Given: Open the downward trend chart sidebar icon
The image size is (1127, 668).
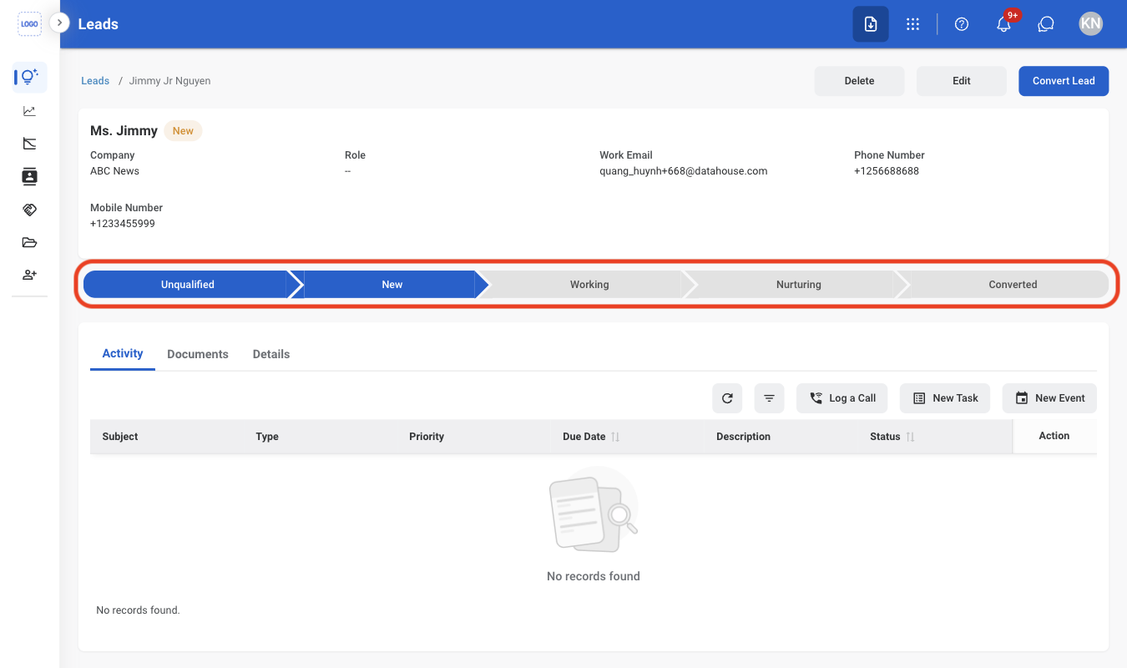Looking at the screenshot, I should pyautogui.click(x=30, y=144).
